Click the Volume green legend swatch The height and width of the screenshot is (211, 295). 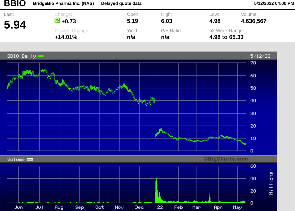coord(30,159)
